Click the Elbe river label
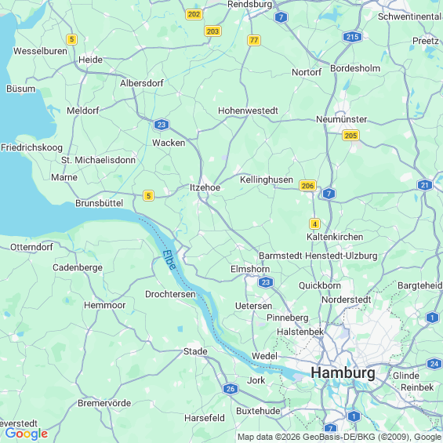This screenshot has height=443, width=443. coord(169,260)
